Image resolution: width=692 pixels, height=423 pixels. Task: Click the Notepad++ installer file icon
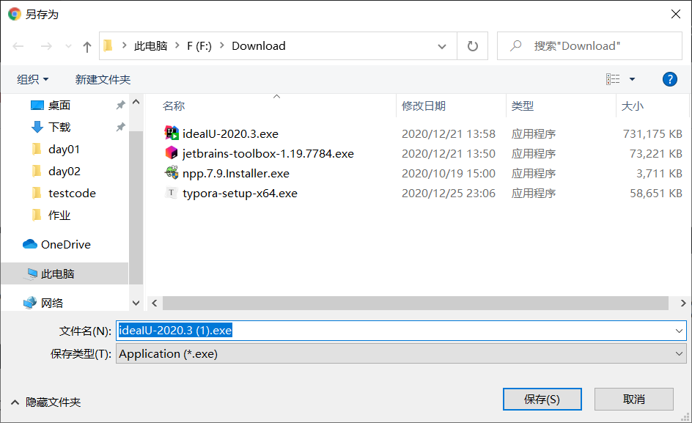(x=172, y=172)
